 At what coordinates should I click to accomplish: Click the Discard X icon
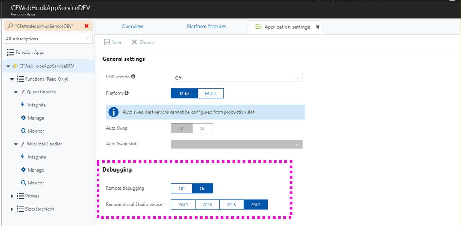point(135,42)
